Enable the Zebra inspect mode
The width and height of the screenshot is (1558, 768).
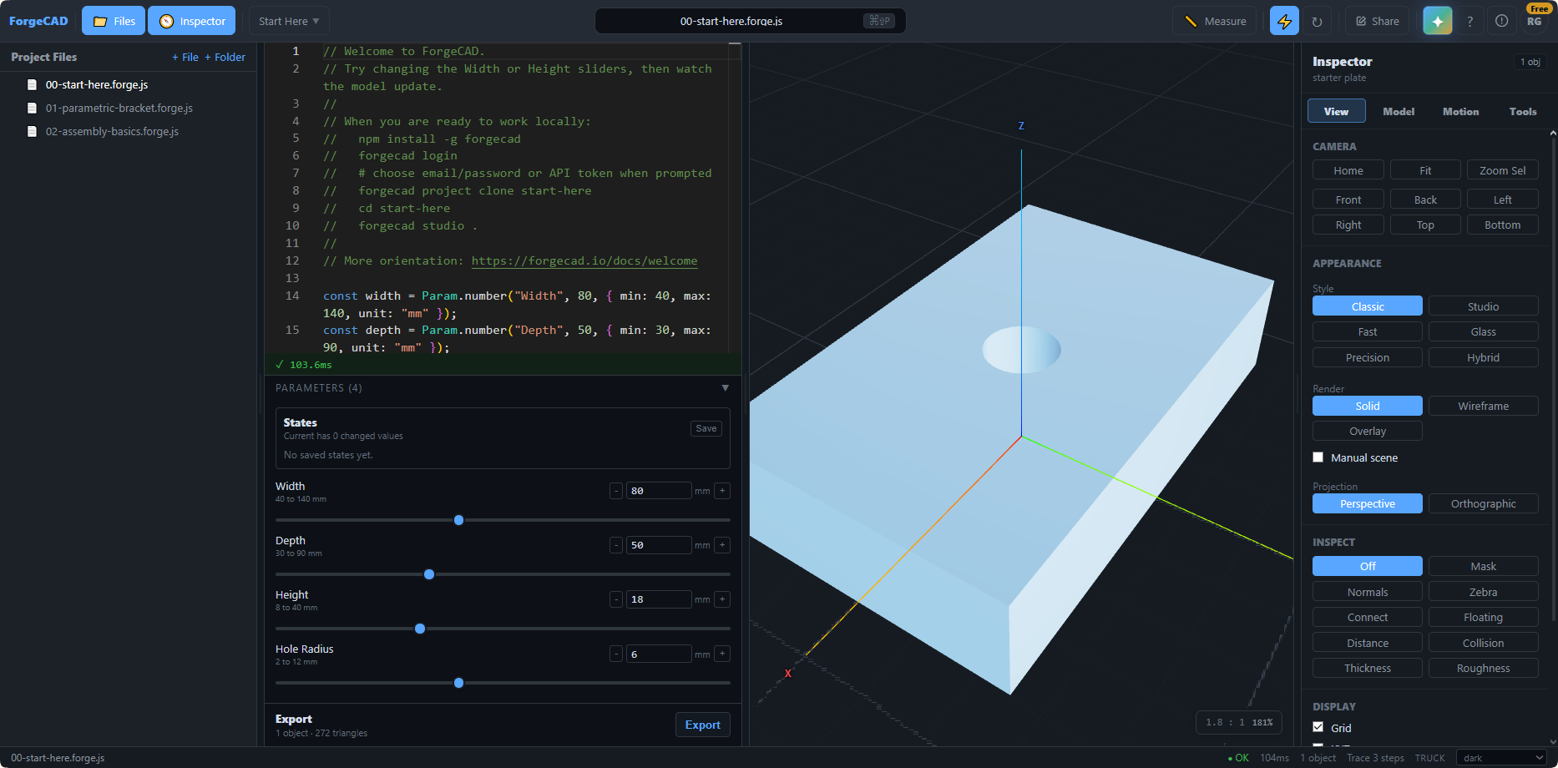pos(1483,592)
